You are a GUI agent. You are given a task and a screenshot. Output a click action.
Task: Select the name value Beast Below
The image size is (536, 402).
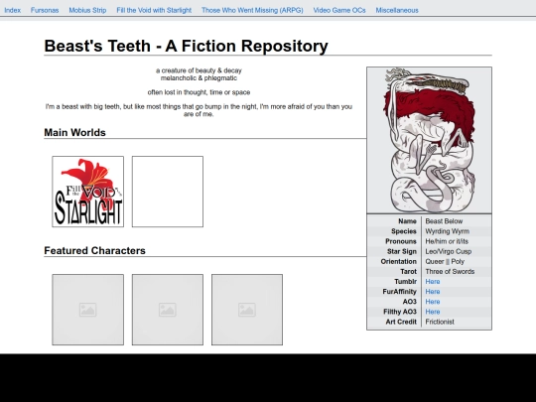pos(444,221)
